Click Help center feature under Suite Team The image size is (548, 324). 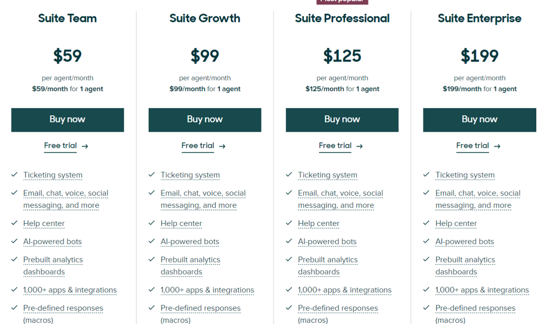pos(44,224)
